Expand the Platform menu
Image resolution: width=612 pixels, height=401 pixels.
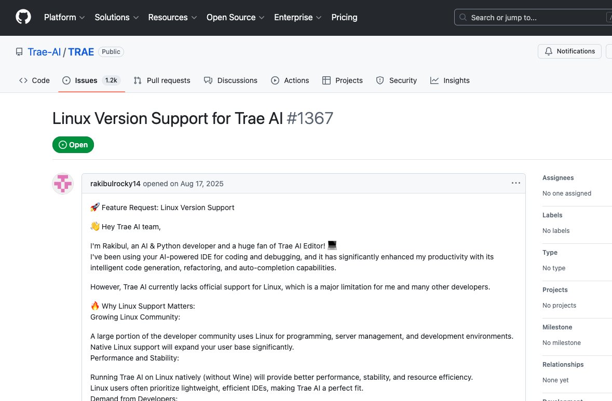click(64, 17)
